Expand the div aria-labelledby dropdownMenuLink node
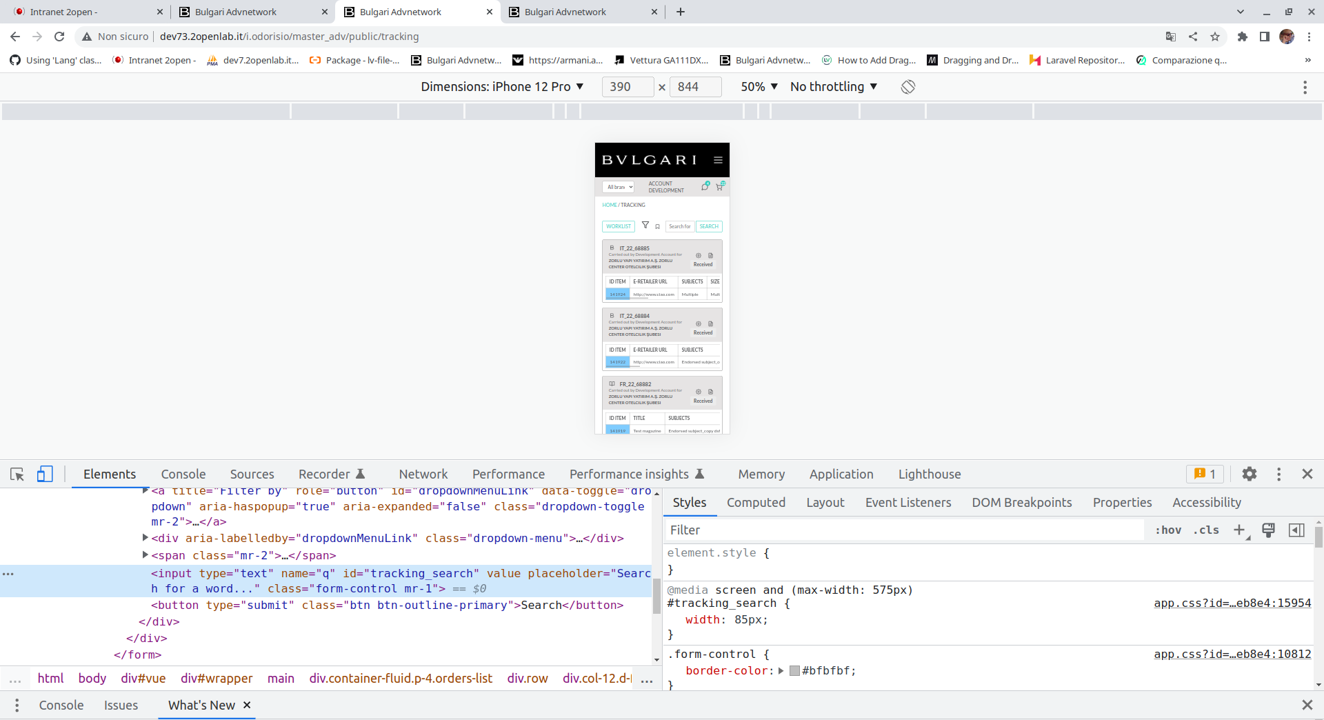1324x720 pixels. click(146, 537)
